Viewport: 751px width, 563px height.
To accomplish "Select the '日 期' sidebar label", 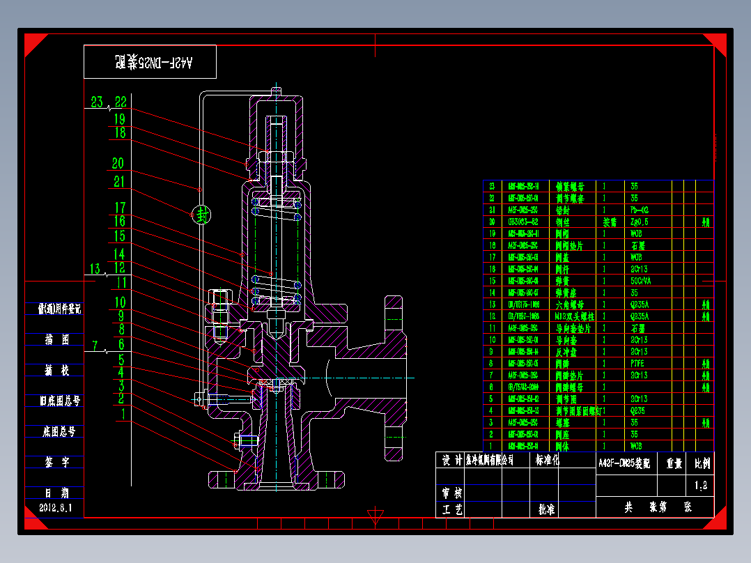I will (57, 493).
